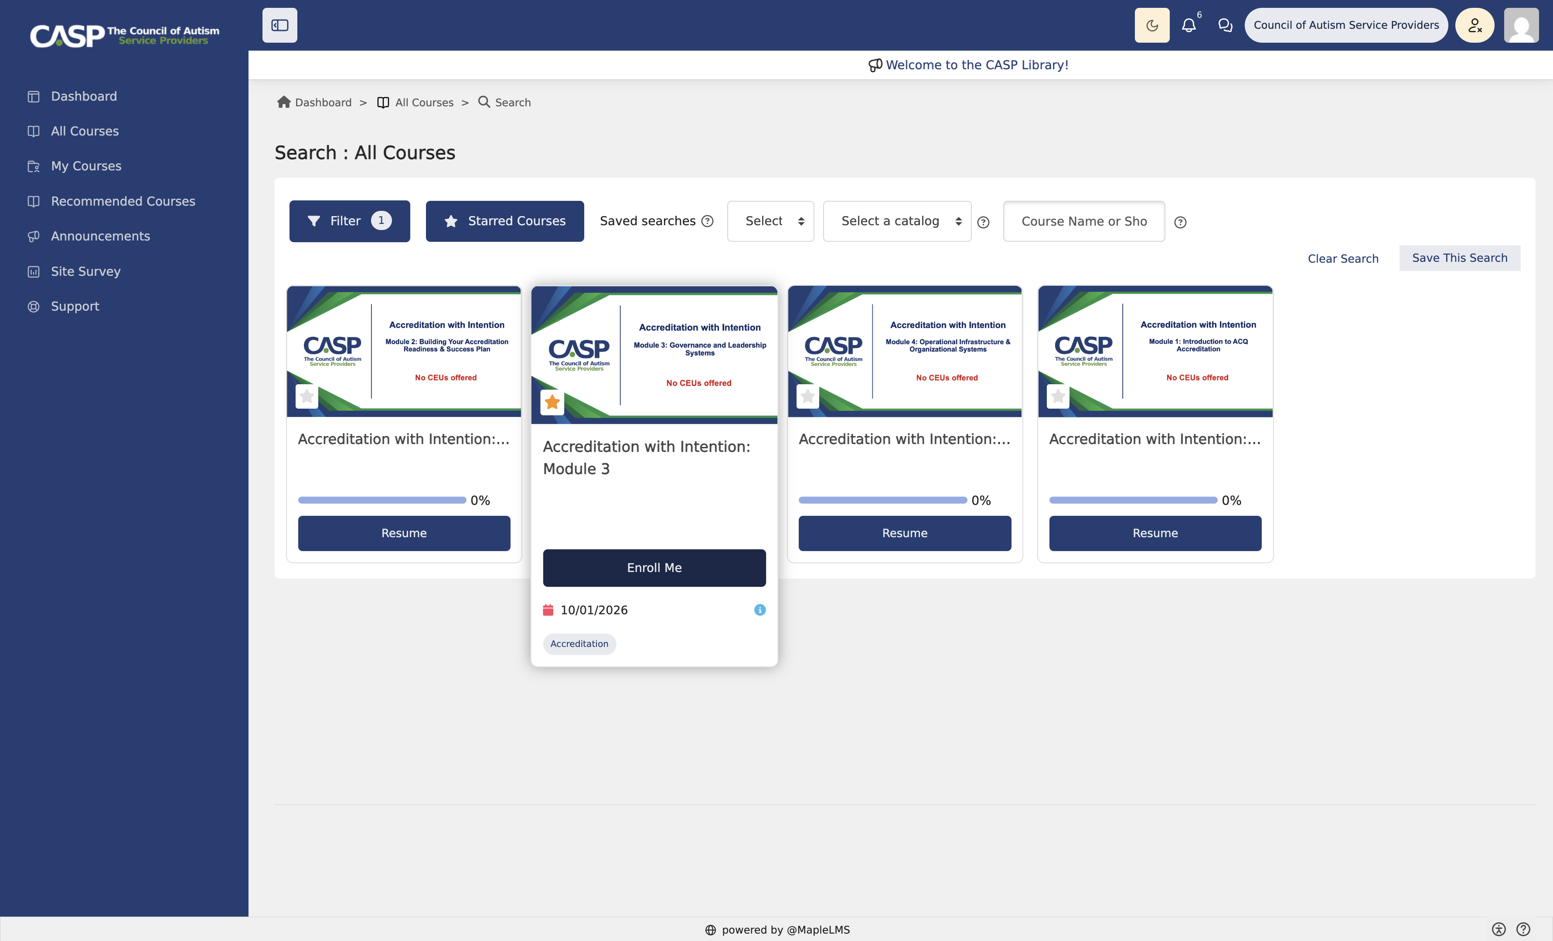Image resolution: width=1553 pixels, height=941 pixels.
Task: Click Clear Search link
Action: click(x=1342, y=259)
